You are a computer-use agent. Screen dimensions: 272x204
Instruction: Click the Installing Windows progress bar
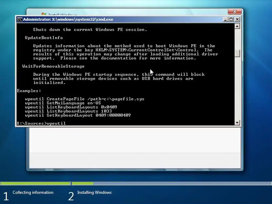[x=172, y=183]
